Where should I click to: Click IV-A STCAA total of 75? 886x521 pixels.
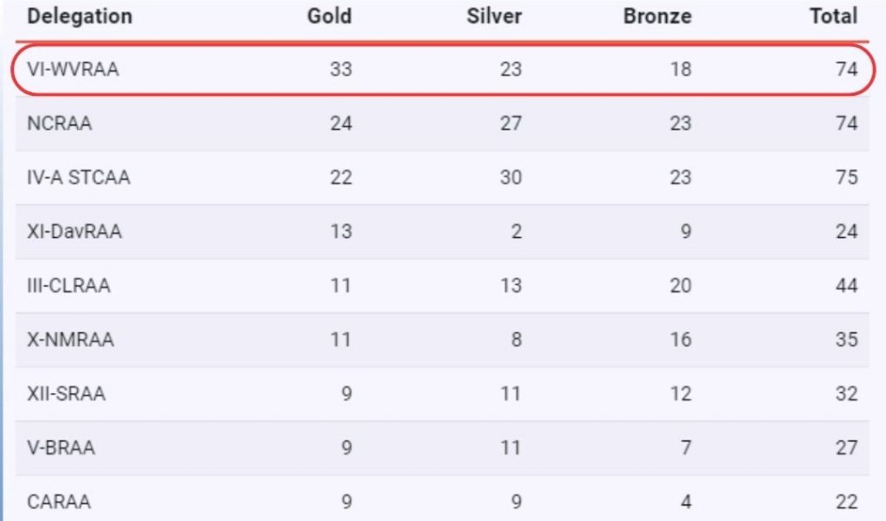click(846, 177)
